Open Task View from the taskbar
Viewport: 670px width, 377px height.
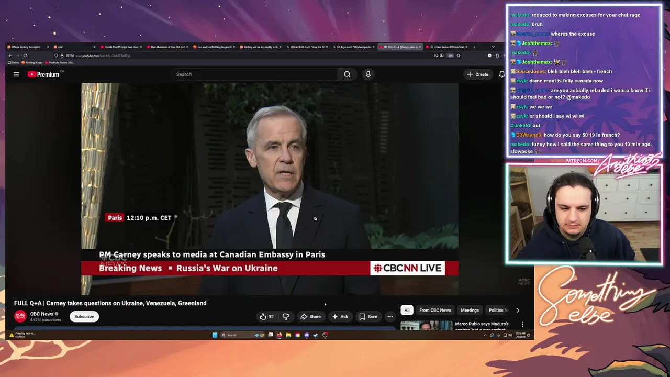tap(270, 335)
